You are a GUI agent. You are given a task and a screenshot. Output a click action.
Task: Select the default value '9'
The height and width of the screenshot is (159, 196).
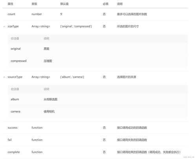coord(61,14)
